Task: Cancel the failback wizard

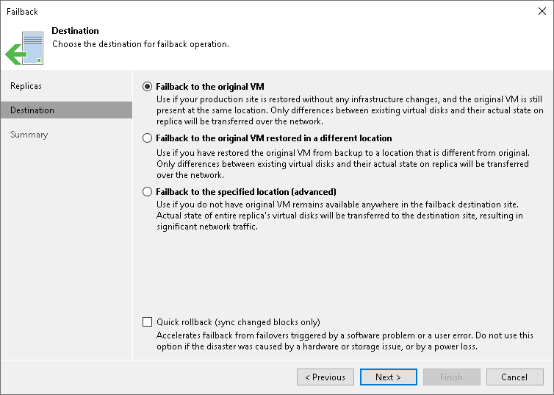Action: point(514,377)
